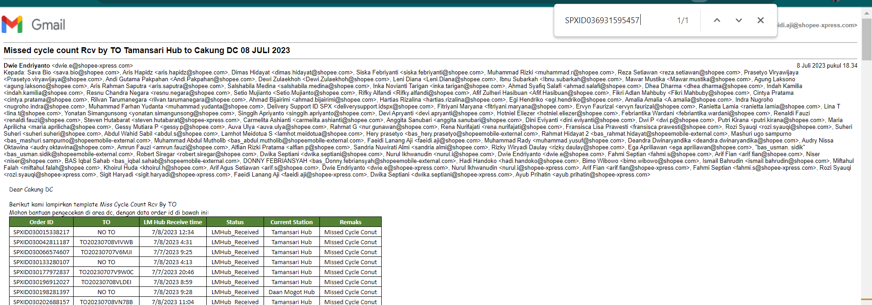The width and height of the screenshot is (872, 305).
Task: Click the date '8 Juli 2023 pukul 18.34'
Action: (x=827, y=66)
